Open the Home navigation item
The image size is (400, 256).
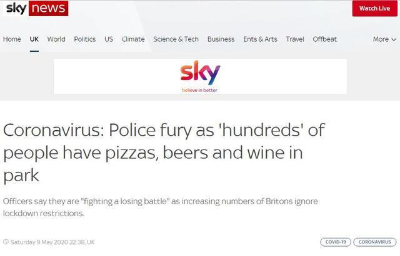(12, 39)
